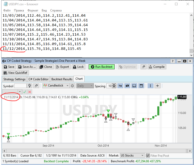Click the red X cancel icon
Image resolution: width=194 pixels, height=165 pixels.
(30, 92)
